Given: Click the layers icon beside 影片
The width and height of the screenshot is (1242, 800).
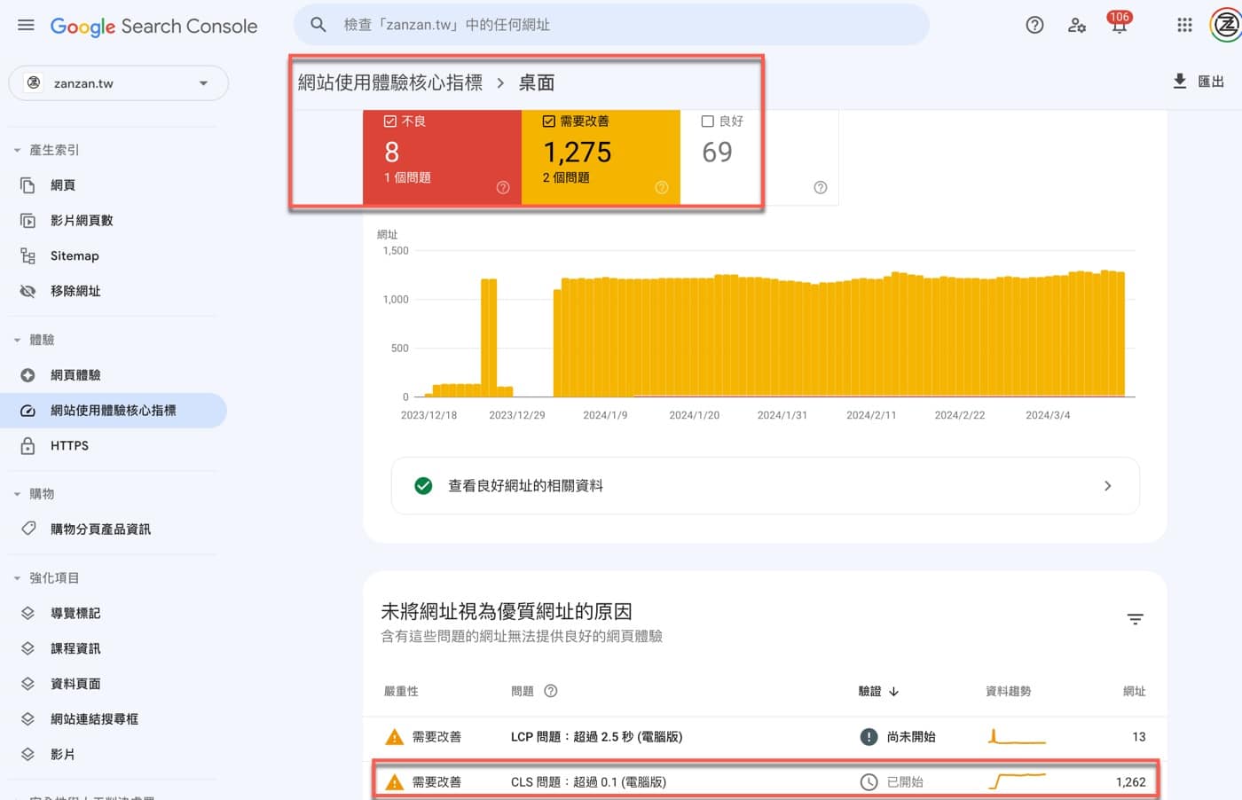Looking at the screenshot, I should pos(28,755).
